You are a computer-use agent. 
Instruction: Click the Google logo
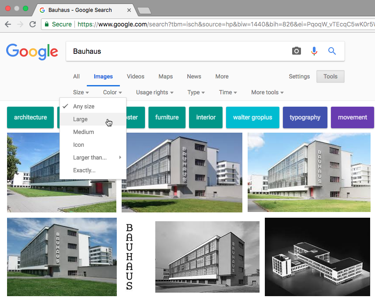pyautogui.click(x=32, y=52)
